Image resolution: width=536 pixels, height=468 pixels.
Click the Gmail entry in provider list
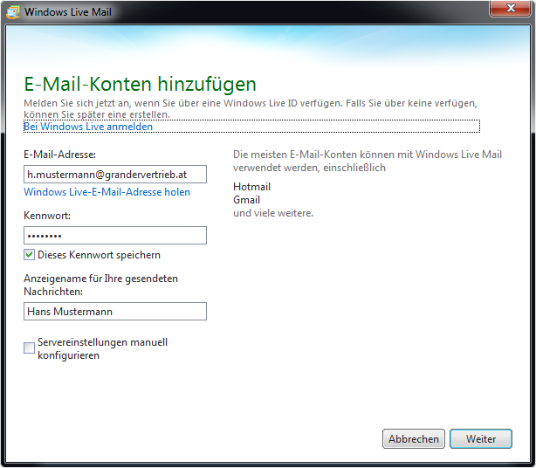click(246, 200)
